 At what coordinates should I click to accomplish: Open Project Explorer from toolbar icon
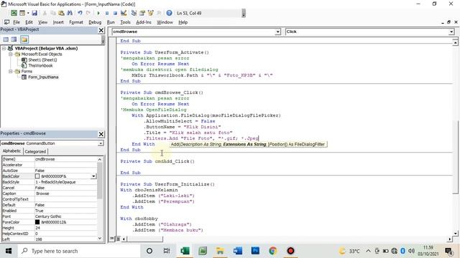point(134,13)
